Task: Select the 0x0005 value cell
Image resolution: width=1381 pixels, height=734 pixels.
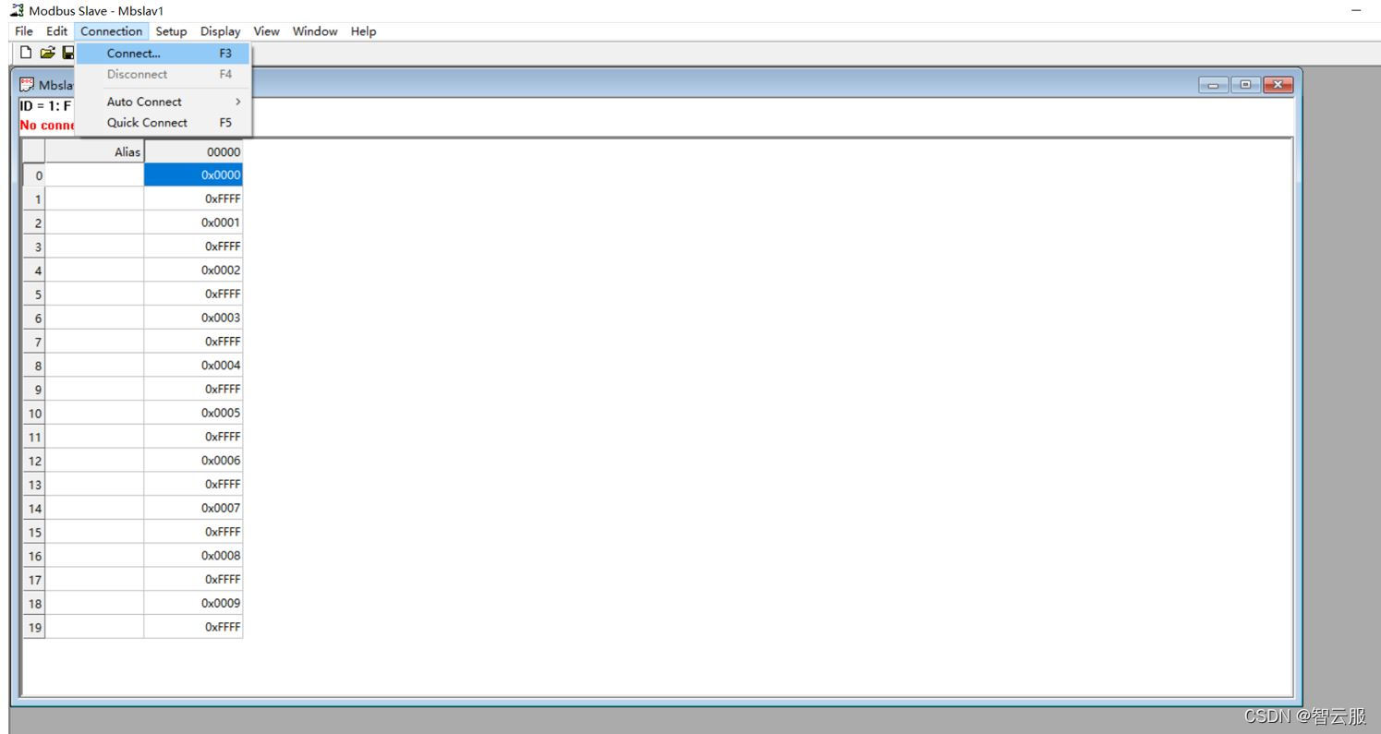Action: coord(193,413)
